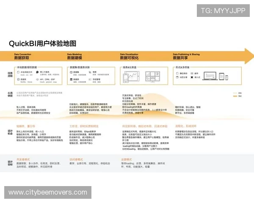254x203 pixels.
Task: Click the dashboard monitor grid illustration
Action: tap(152, 77)
